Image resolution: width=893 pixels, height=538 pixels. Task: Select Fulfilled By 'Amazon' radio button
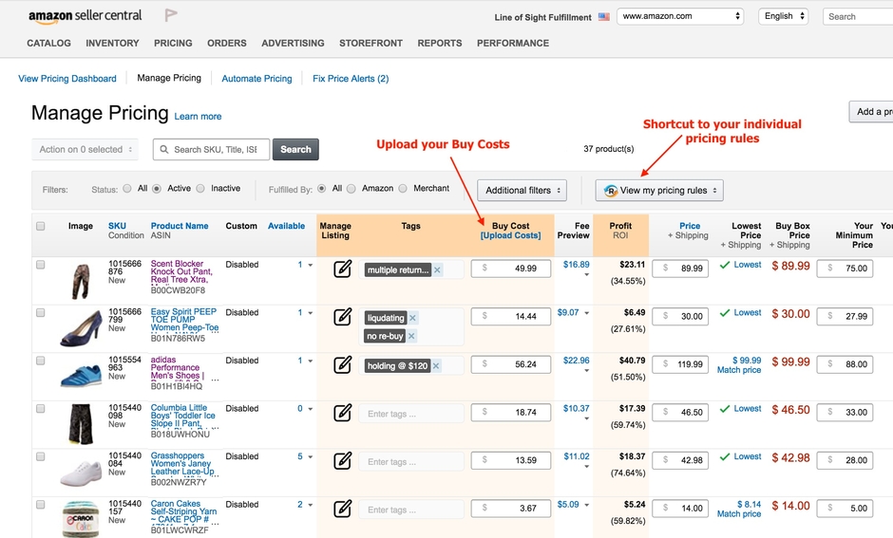pyautogui.click(x=351, y=188)
